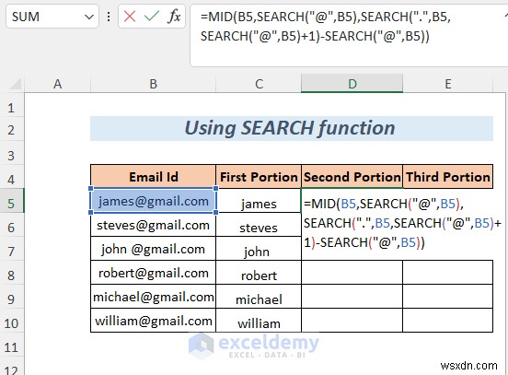Select empty Second Portion cell in row 8

pyautogui.click(x=352, y=273)
